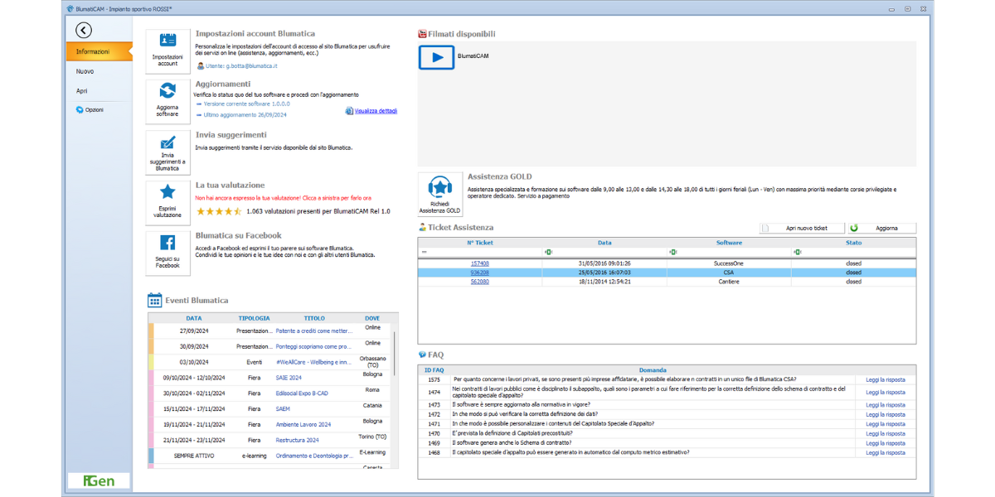The height and width of the screenshot is (497, 995).
Task: Open the Esprimi valutazione star tile
Action: point(167,202)
